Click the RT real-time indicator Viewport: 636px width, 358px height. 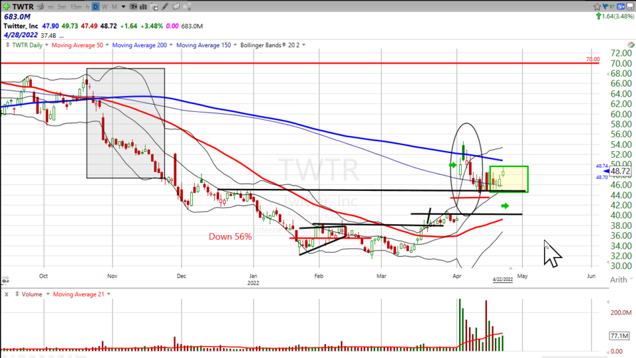(x=611, y=7)
